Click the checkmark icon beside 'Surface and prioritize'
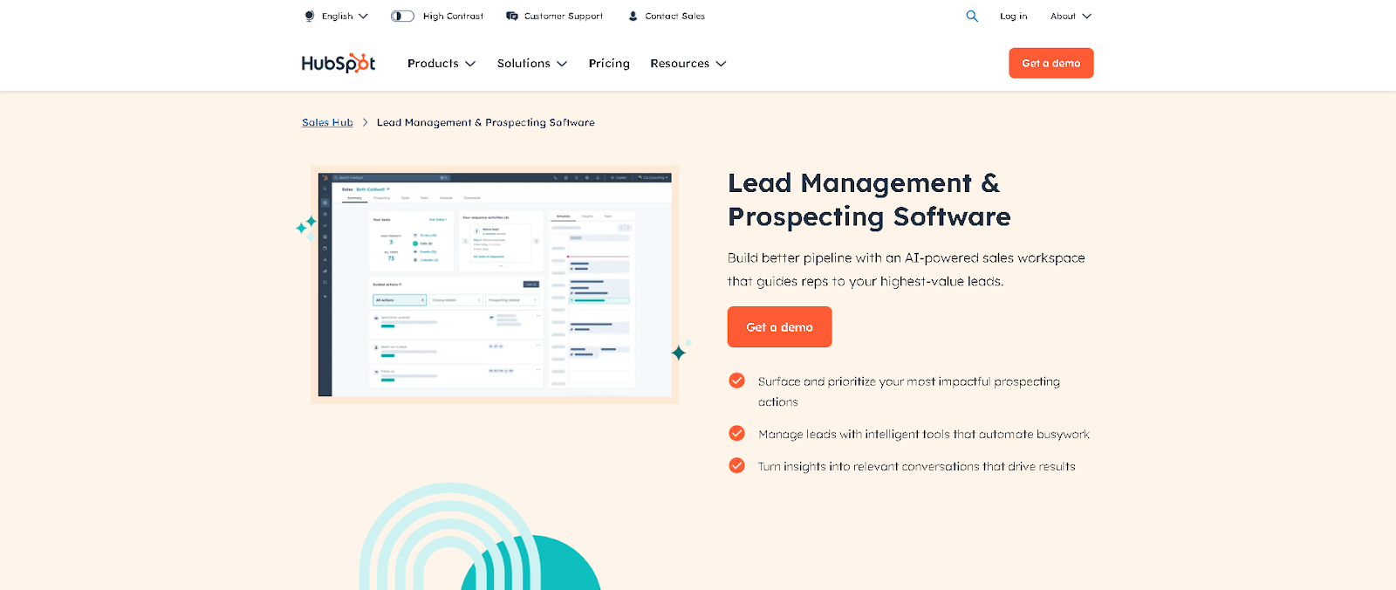 (737, 381)
